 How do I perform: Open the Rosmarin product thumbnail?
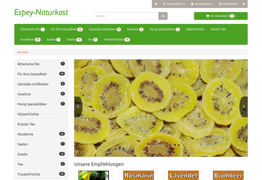(x=139, y=175)
